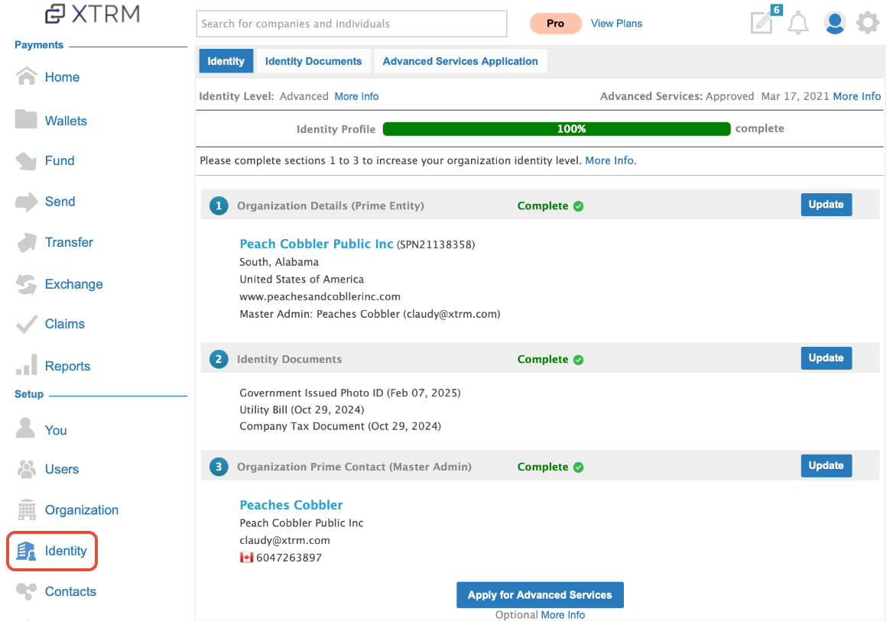Switch to the Identity tab
This screenshot has height=621, width=893.
point(226,61)
